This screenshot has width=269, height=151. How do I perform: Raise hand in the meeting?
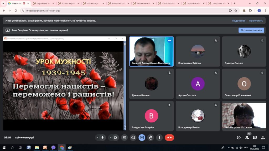pos(151,138)
